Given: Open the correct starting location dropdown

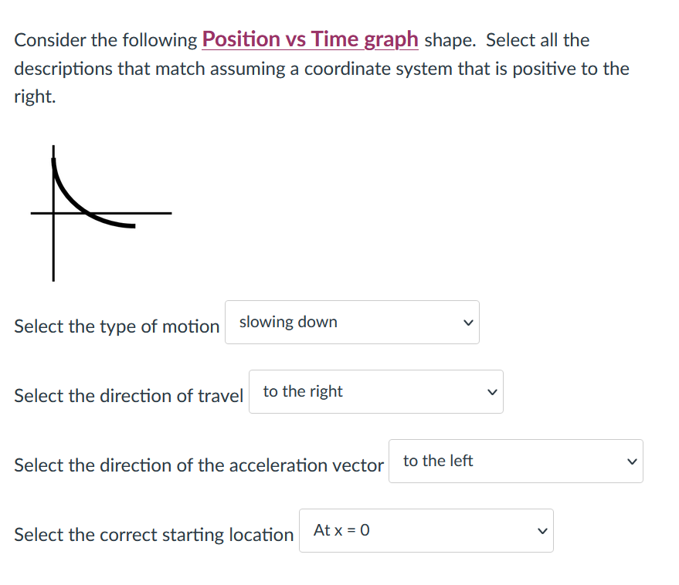Looking at the screenshot, I should [426, 530].
